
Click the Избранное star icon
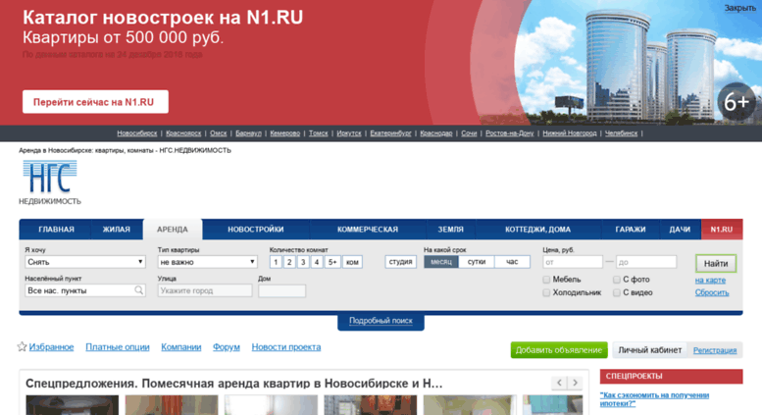pos(22,346)
